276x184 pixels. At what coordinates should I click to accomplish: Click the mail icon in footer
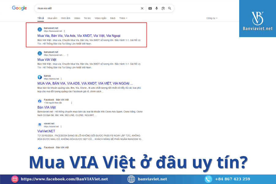15,179
